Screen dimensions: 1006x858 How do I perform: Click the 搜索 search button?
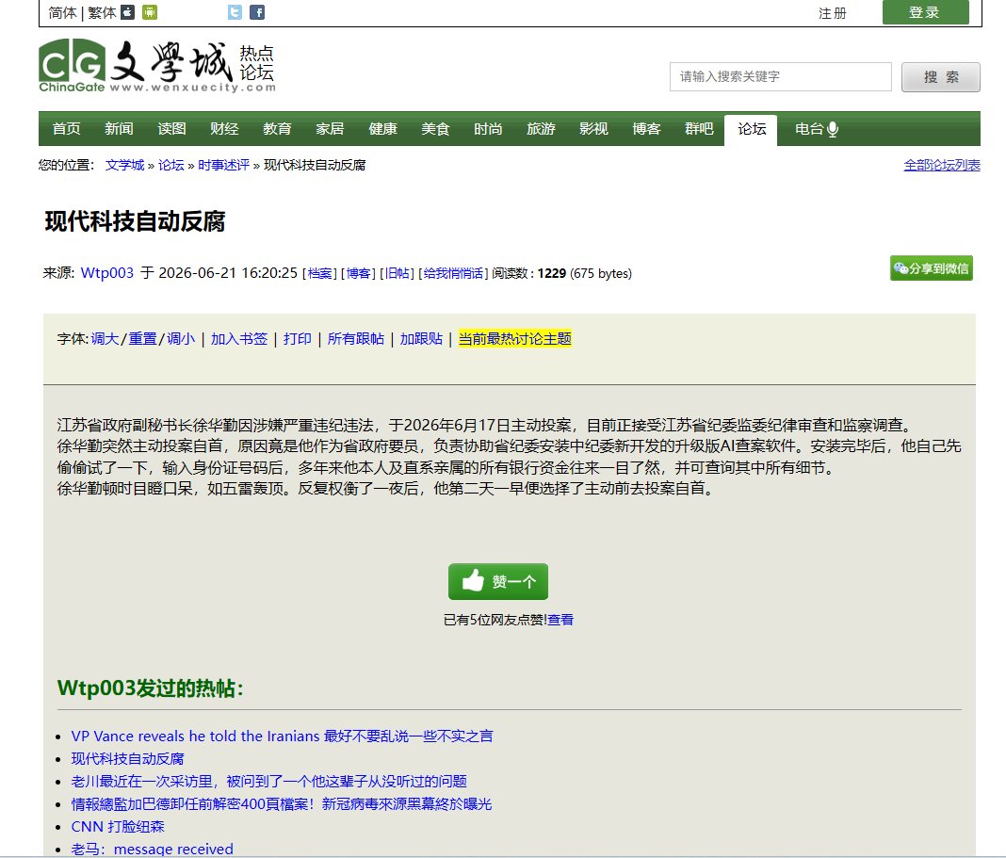(941, 77)
